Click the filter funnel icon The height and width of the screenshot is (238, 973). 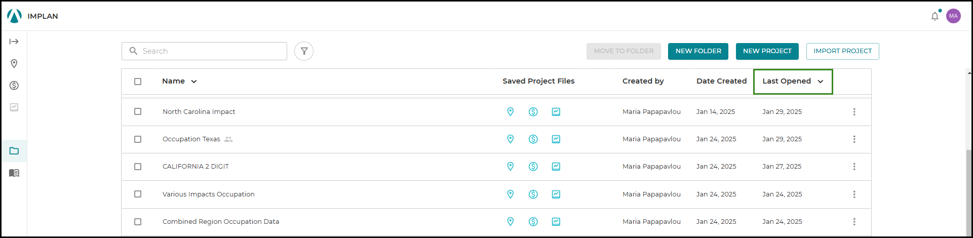304,51
